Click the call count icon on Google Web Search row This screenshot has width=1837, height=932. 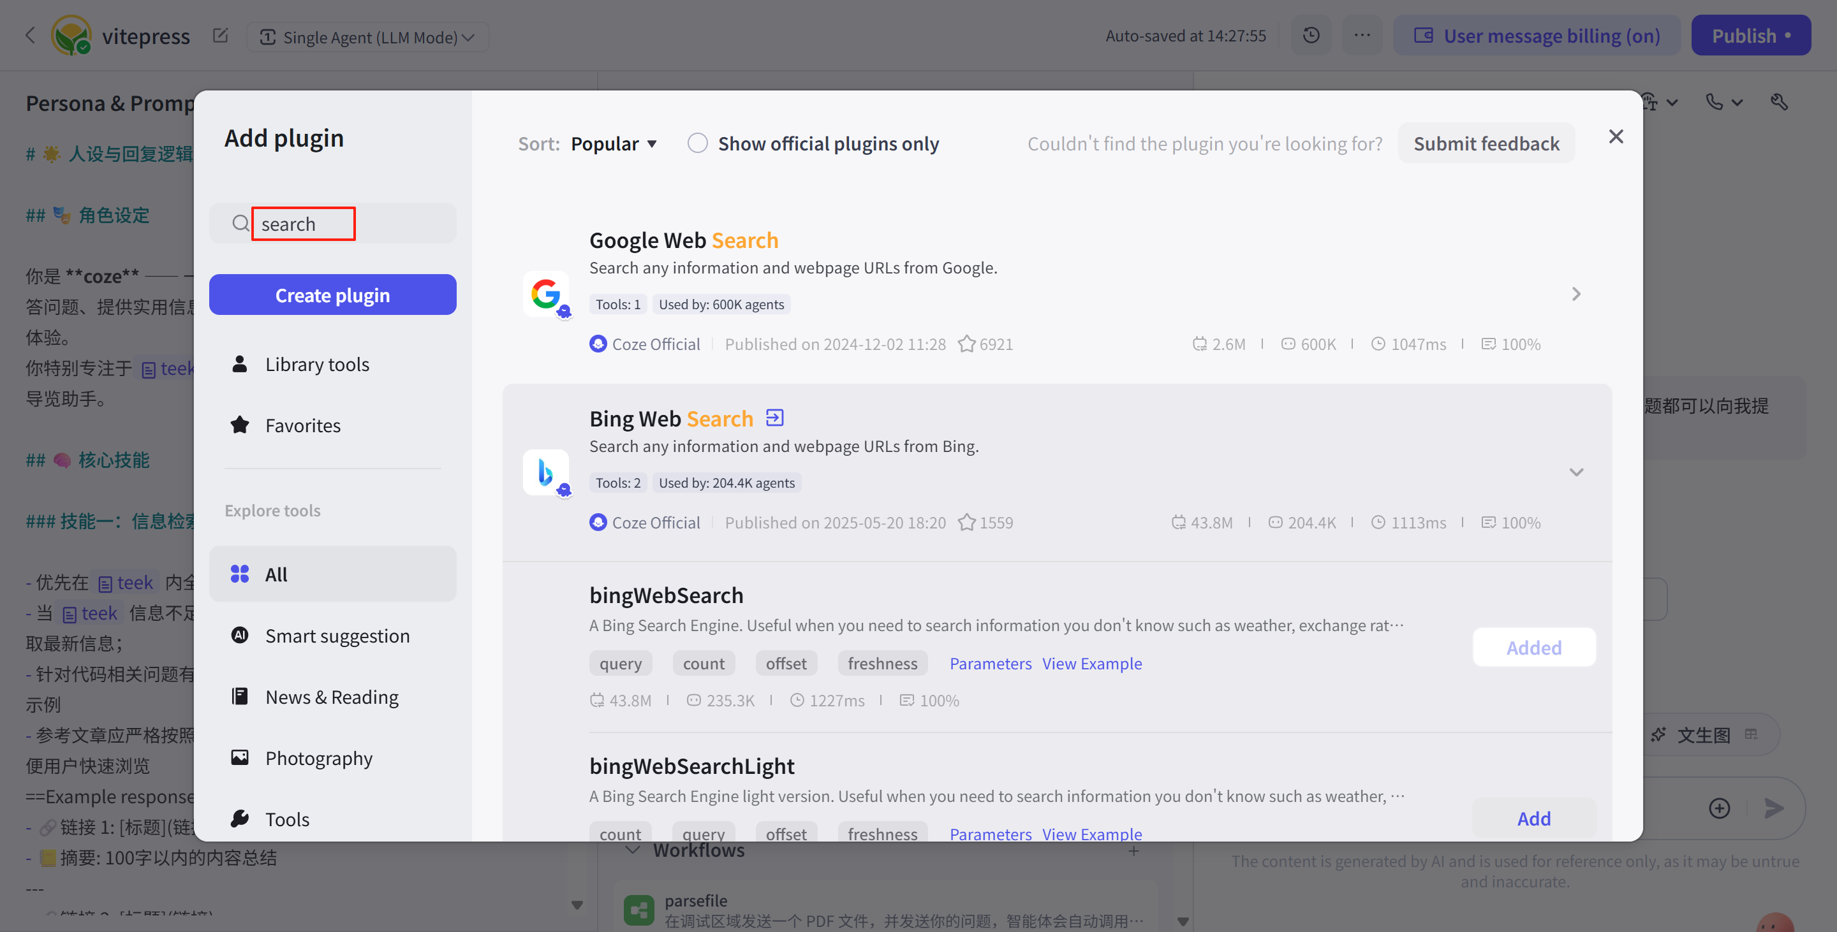pyautogui.click(x=1199, y=344)
